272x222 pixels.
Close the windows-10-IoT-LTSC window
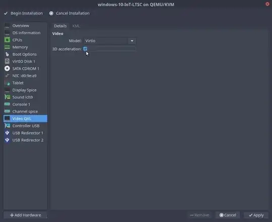click(267, 4)
